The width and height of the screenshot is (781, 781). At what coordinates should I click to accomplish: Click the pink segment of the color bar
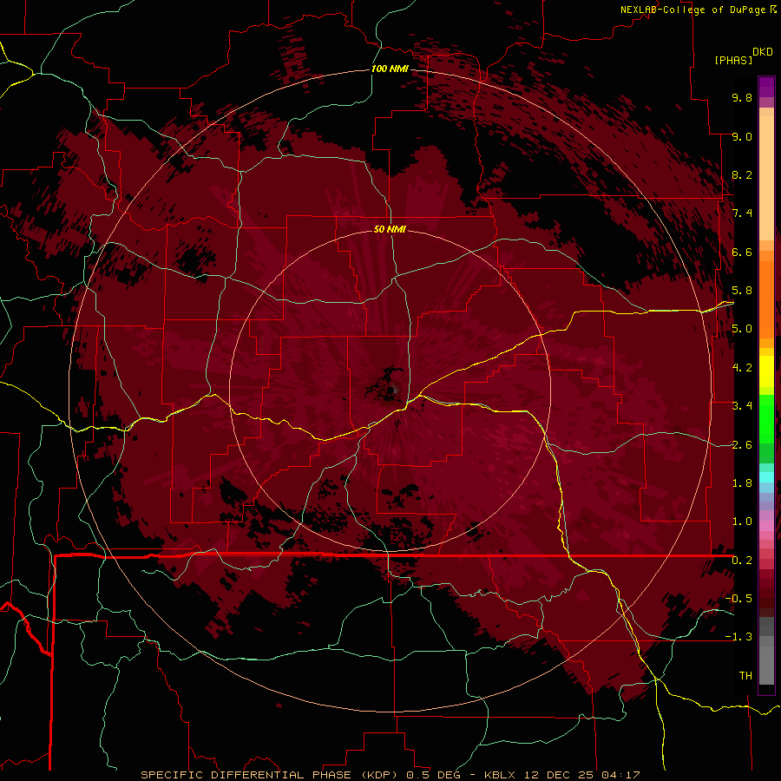click(x=766, y=526)
